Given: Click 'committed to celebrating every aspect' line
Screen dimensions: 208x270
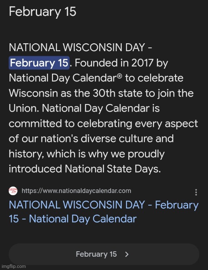Looking at the screenshot, I should (x=103, y=124).
